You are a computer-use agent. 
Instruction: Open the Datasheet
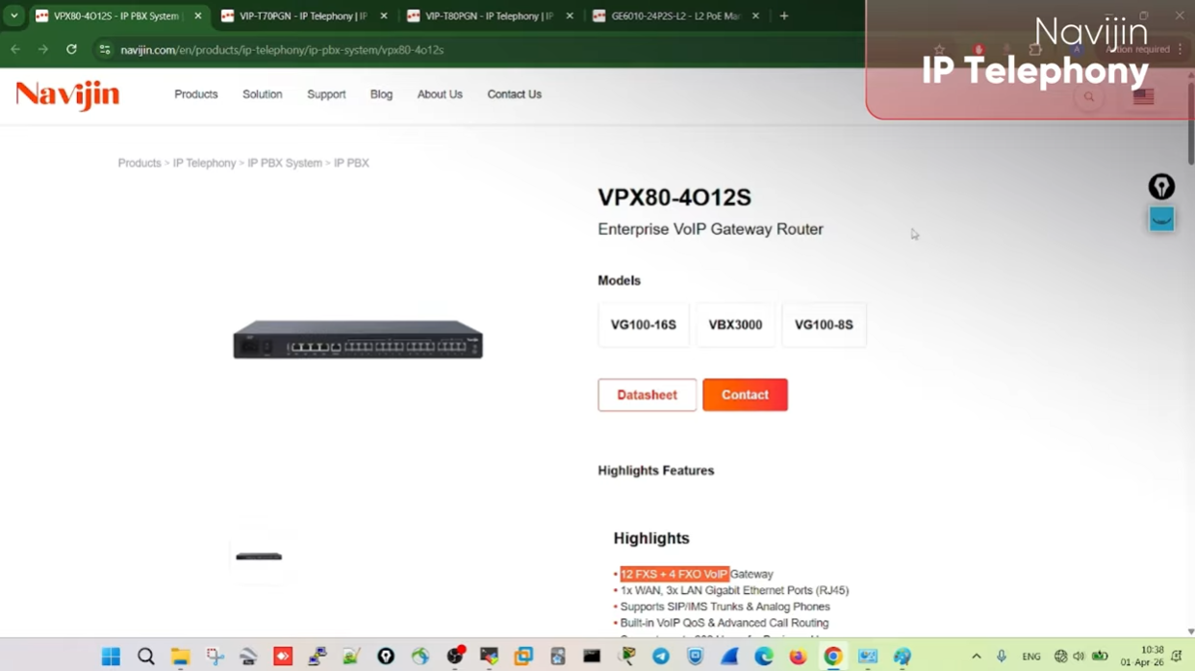pyautogui.click(x=647, y=395)
